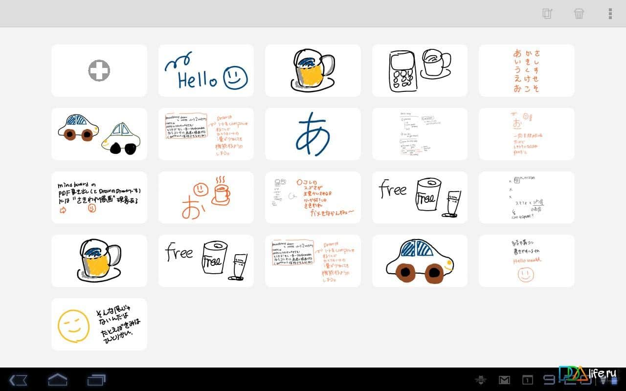Tap the Android debug bug status icon
Viewport: 626px width, 391px height.
(481, 380)
